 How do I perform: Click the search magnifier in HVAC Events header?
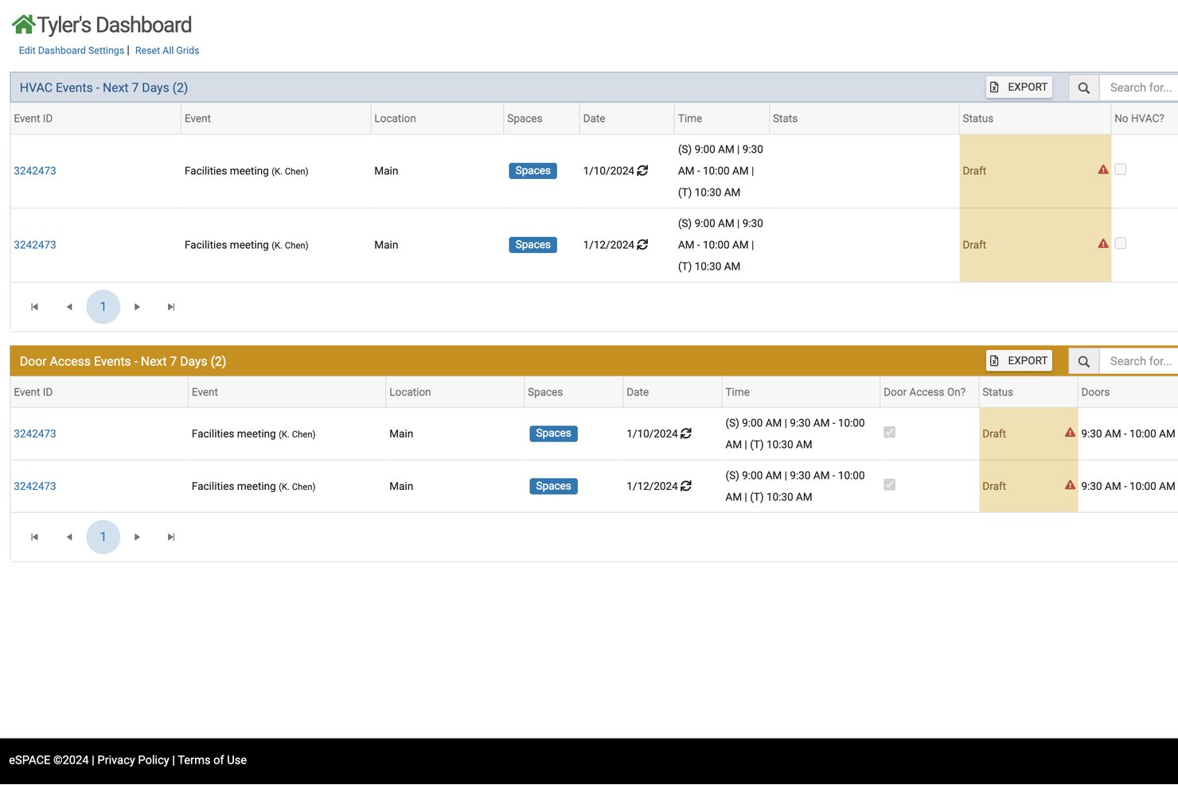coord(1083,87)
